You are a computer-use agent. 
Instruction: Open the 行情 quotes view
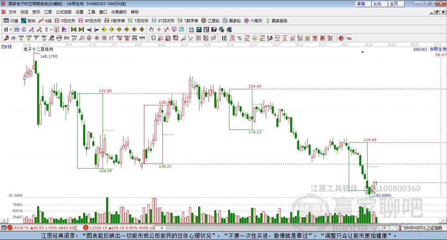10,21
